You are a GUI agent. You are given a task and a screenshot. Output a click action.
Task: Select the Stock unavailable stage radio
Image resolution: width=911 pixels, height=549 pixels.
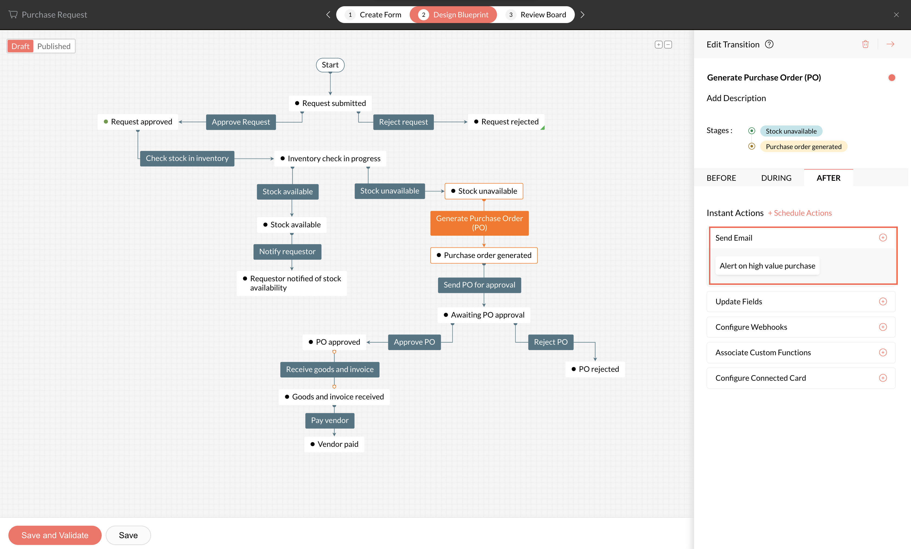click(752, 131)
